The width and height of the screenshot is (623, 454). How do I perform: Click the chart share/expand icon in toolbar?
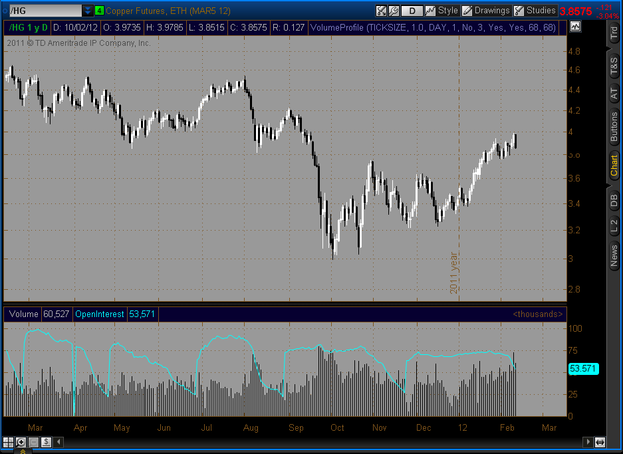[x=382, y=11]
